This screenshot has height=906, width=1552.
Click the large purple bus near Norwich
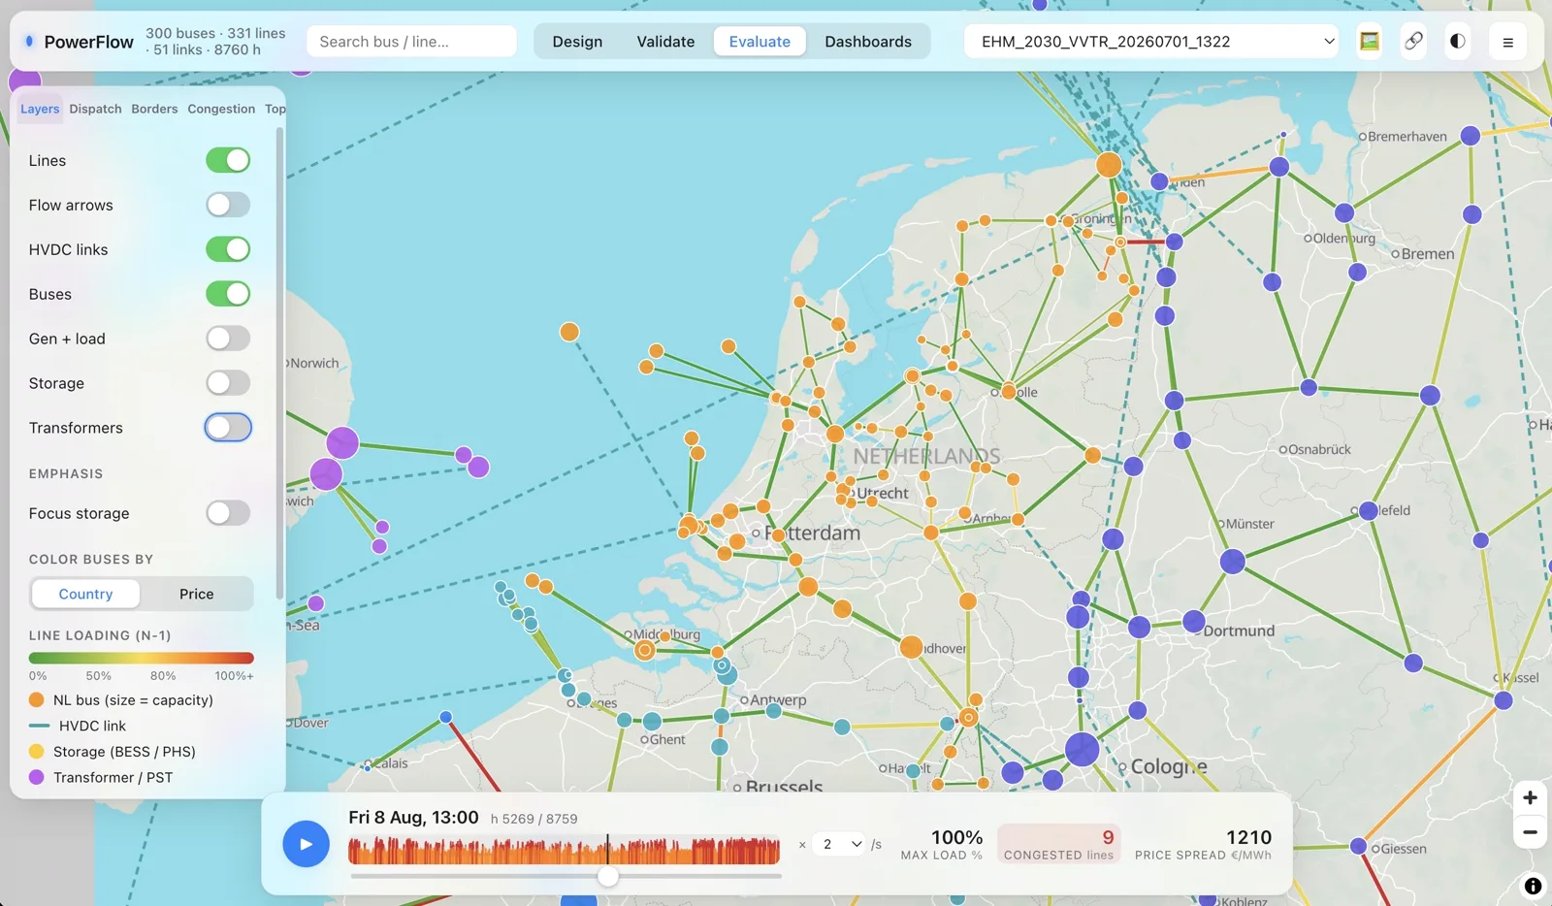tap(342, 442)
